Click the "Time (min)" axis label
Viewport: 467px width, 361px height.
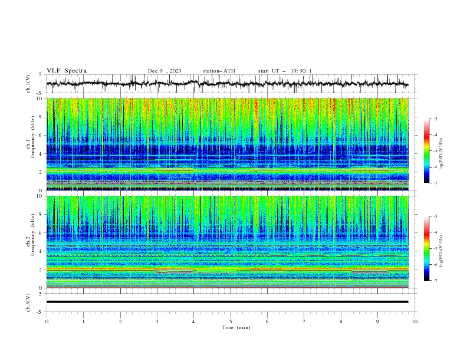[236, 327]
